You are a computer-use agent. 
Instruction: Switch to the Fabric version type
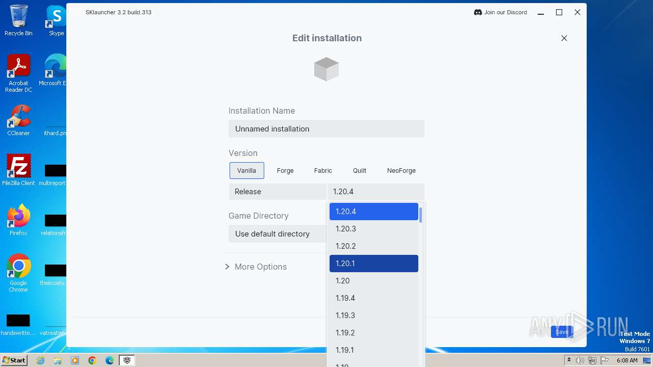pos(323,171)
